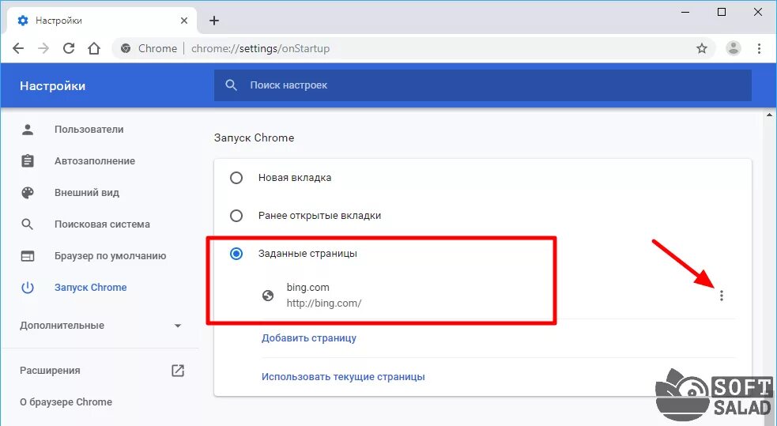
Task: Open the Extensions external link icon
Action: tap(178, 371)
